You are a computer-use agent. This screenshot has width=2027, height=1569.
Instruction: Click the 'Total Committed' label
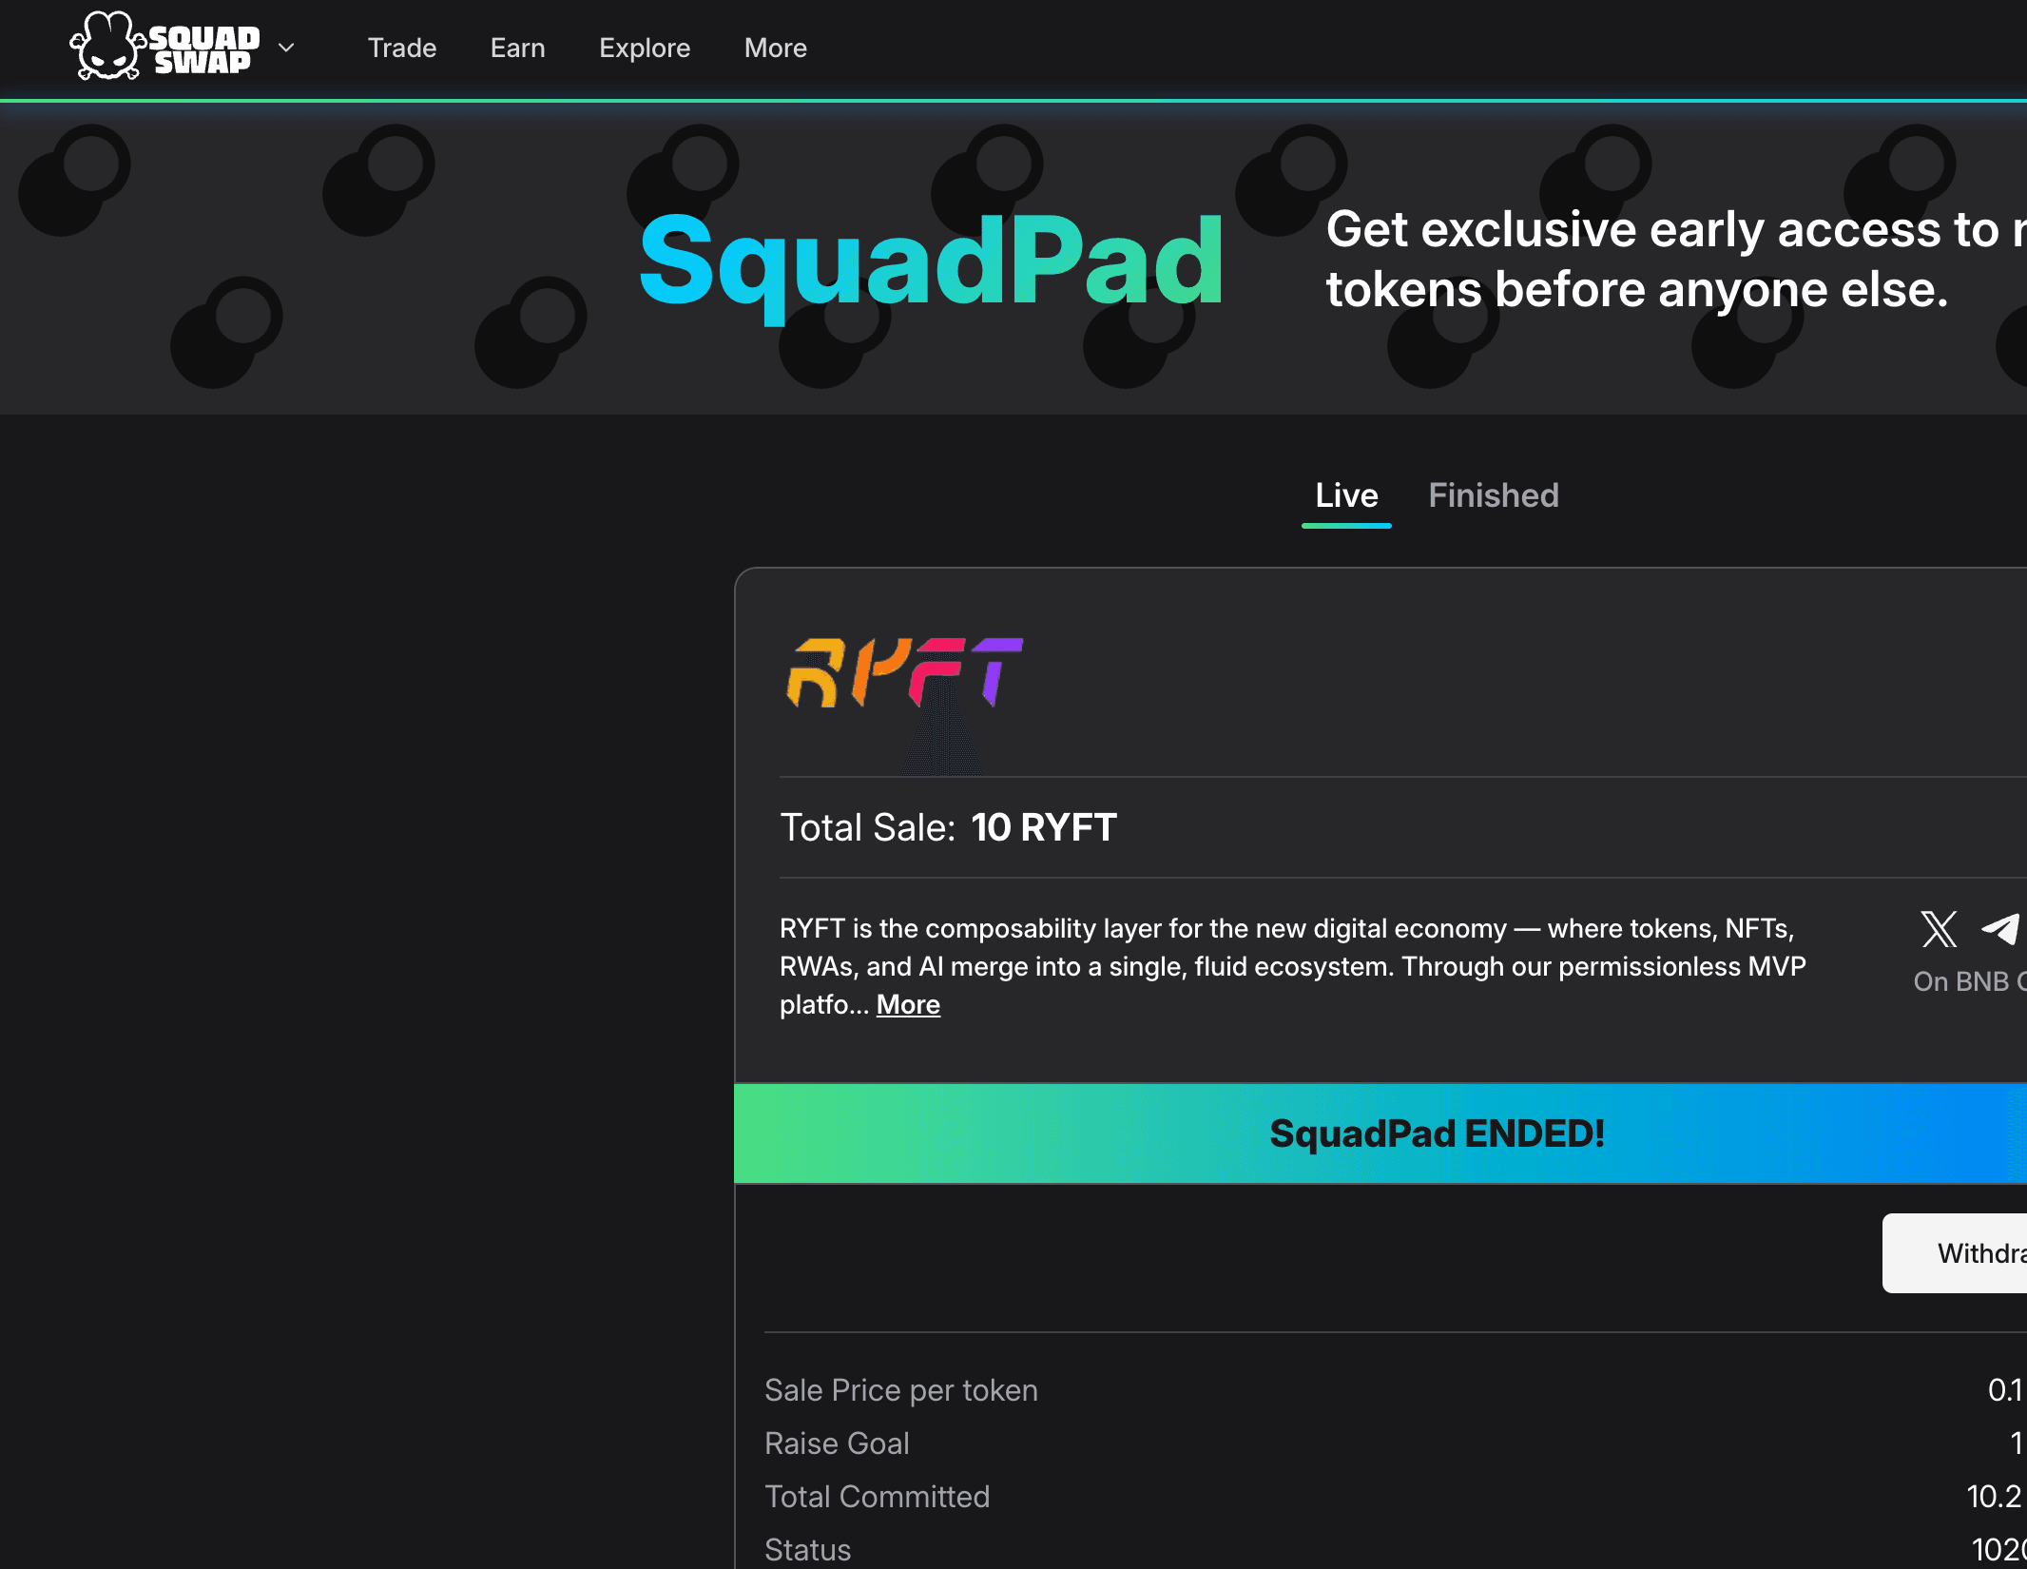point(877,1497)
